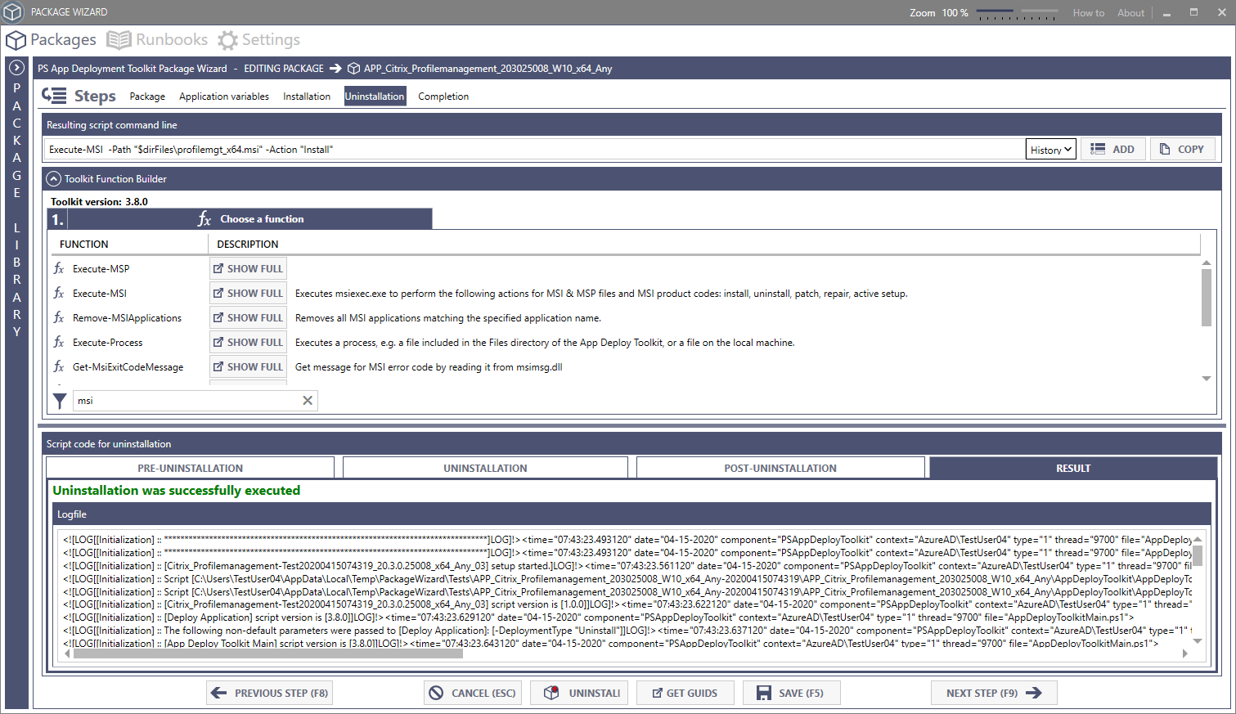Screen dimensions: 1236x714
Task: Run the Uninstall test button
Action: pos(579,693)
